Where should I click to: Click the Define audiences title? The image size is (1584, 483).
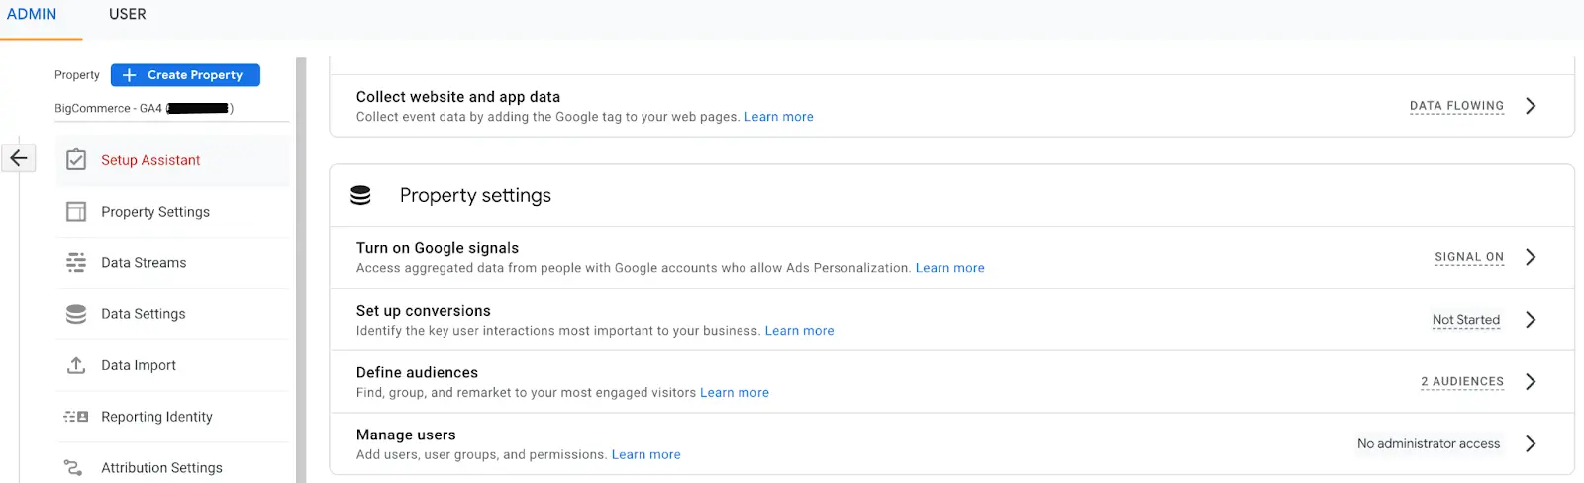coord(417,373)
